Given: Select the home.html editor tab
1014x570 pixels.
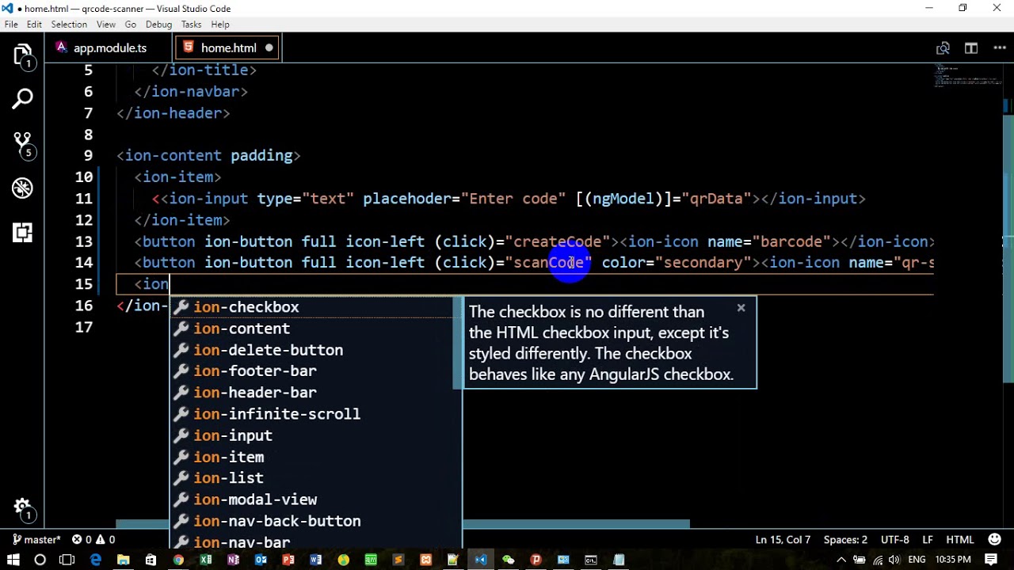Looking at the screenshot, I should click(228, 48).
